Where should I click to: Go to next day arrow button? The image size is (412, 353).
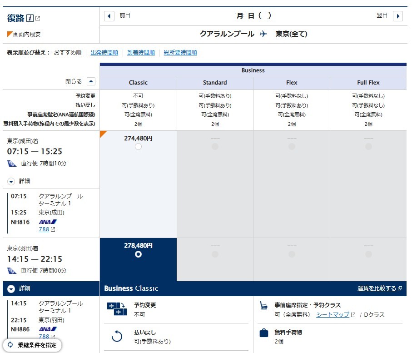(x=398, y=16)
